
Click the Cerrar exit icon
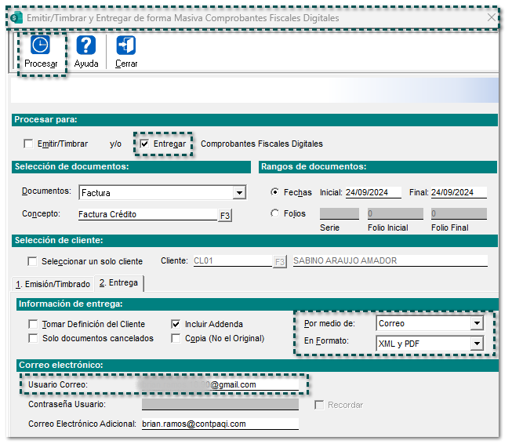pos(125,47)
